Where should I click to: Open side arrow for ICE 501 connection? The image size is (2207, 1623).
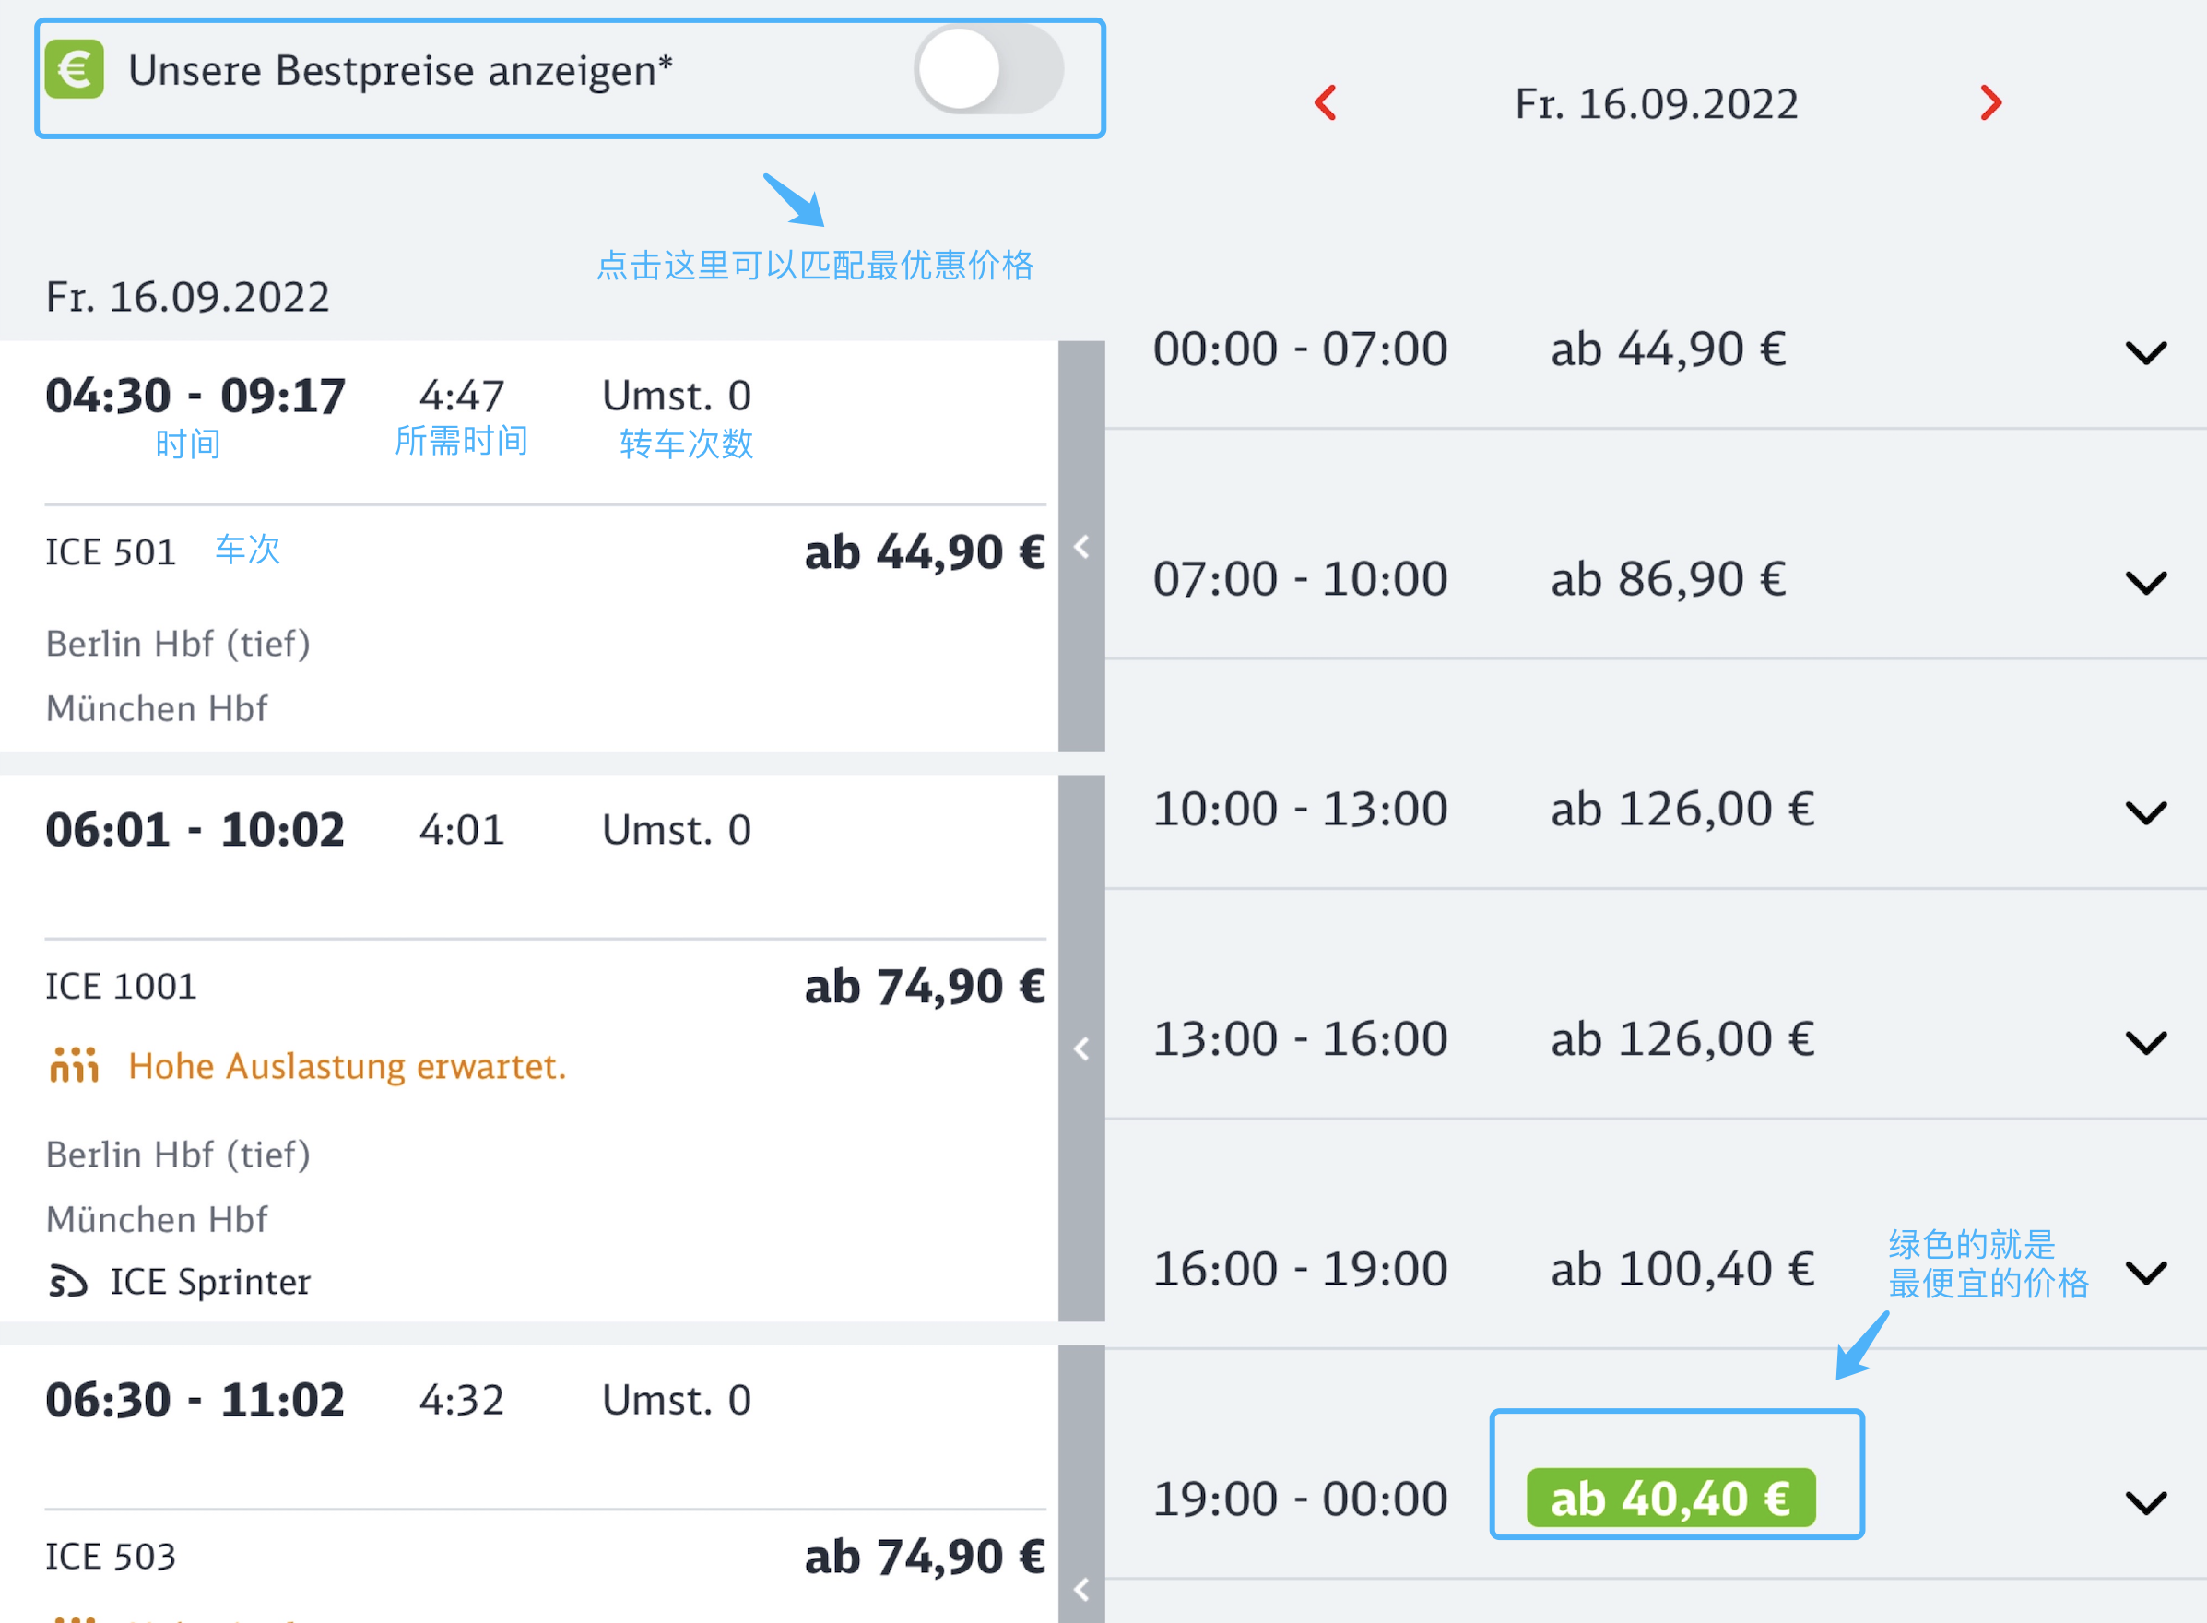1081,546
